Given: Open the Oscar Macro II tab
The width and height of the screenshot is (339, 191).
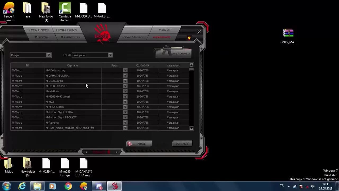Looking at the screenshot, I should tap(133, 37).
